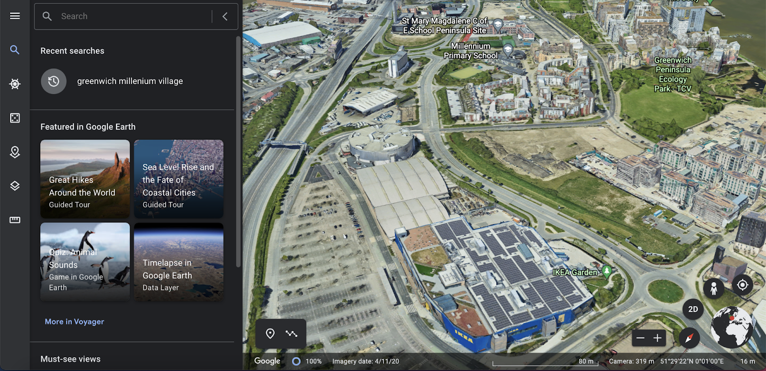The image size is (766, 371).
Task: Click the camera altitude 319 m readout
Action: coord(631,361)
